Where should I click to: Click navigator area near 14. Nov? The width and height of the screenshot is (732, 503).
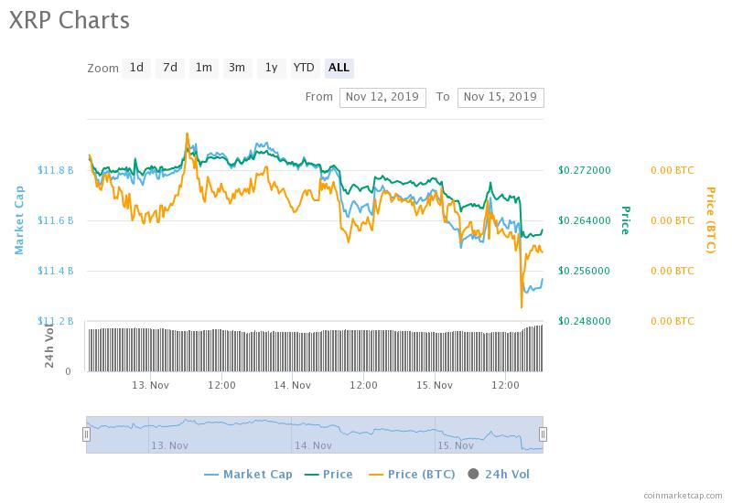click(x=313, y=445)
